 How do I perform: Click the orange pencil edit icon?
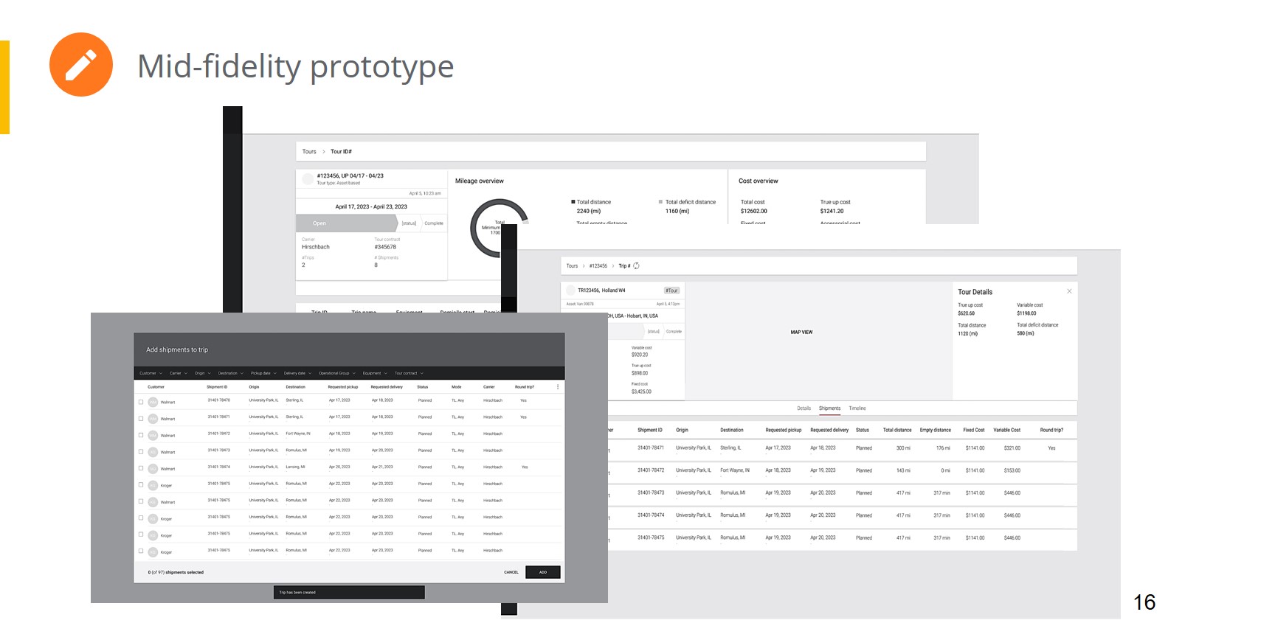pos(81,65)
